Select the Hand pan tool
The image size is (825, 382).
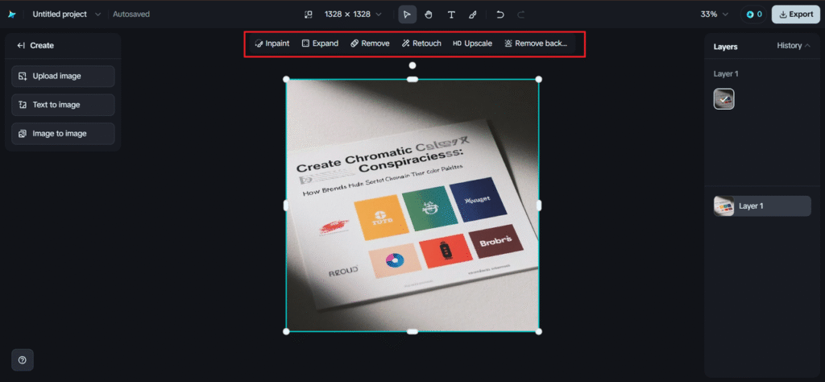429,15
